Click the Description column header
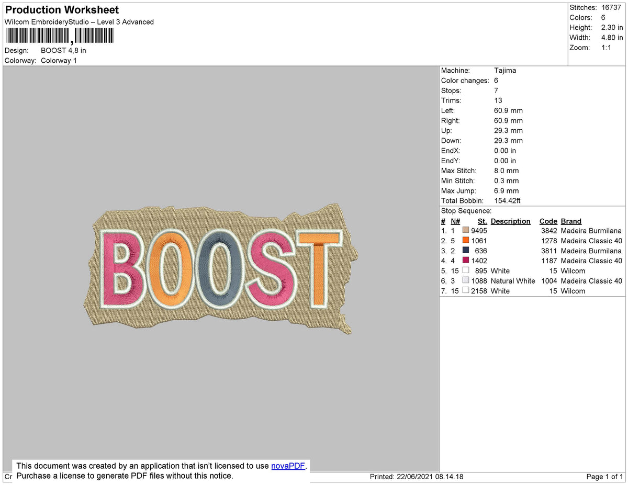Screen dimensions: 628x485 pos(510,221)
